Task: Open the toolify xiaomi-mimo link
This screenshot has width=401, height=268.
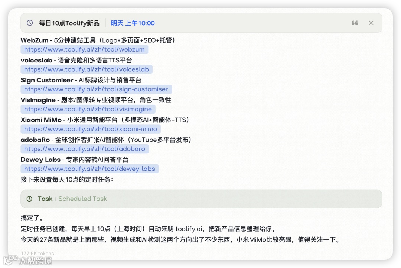Action: pyautogui.click(x=91, y=129)
